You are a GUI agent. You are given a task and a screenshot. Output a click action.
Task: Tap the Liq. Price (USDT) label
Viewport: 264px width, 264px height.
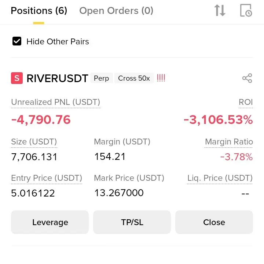pyautogui.click(x=220, y=178)
